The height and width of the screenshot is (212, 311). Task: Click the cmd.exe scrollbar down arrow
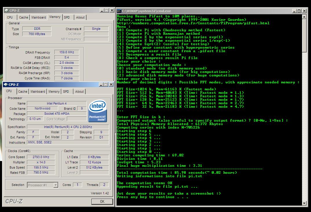tap(304, 203)
